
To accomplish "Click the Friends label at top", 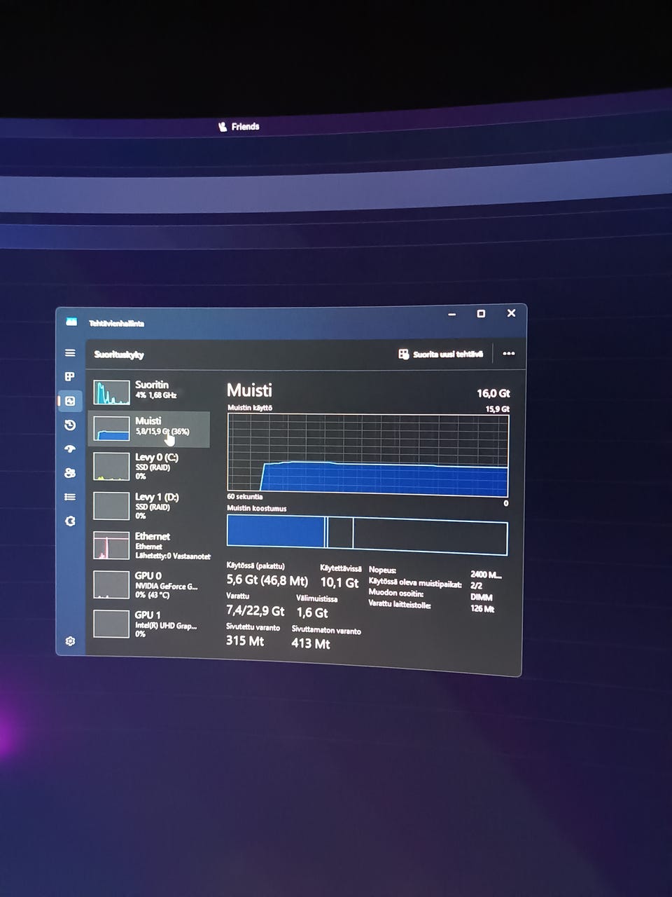I will click(239, 127).
